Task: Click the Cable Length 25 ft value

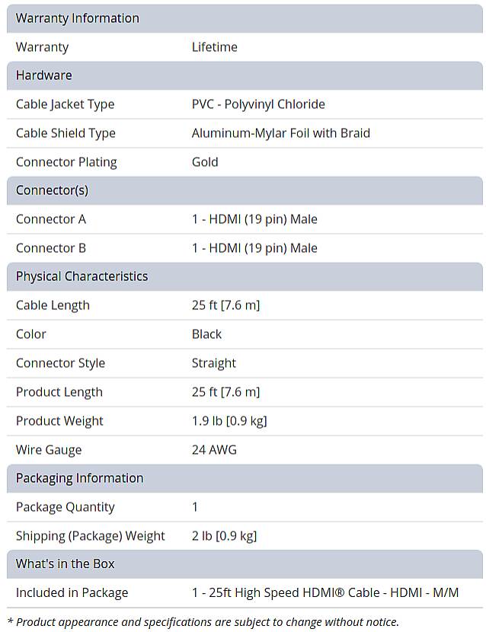Action: tap(225, 305)
